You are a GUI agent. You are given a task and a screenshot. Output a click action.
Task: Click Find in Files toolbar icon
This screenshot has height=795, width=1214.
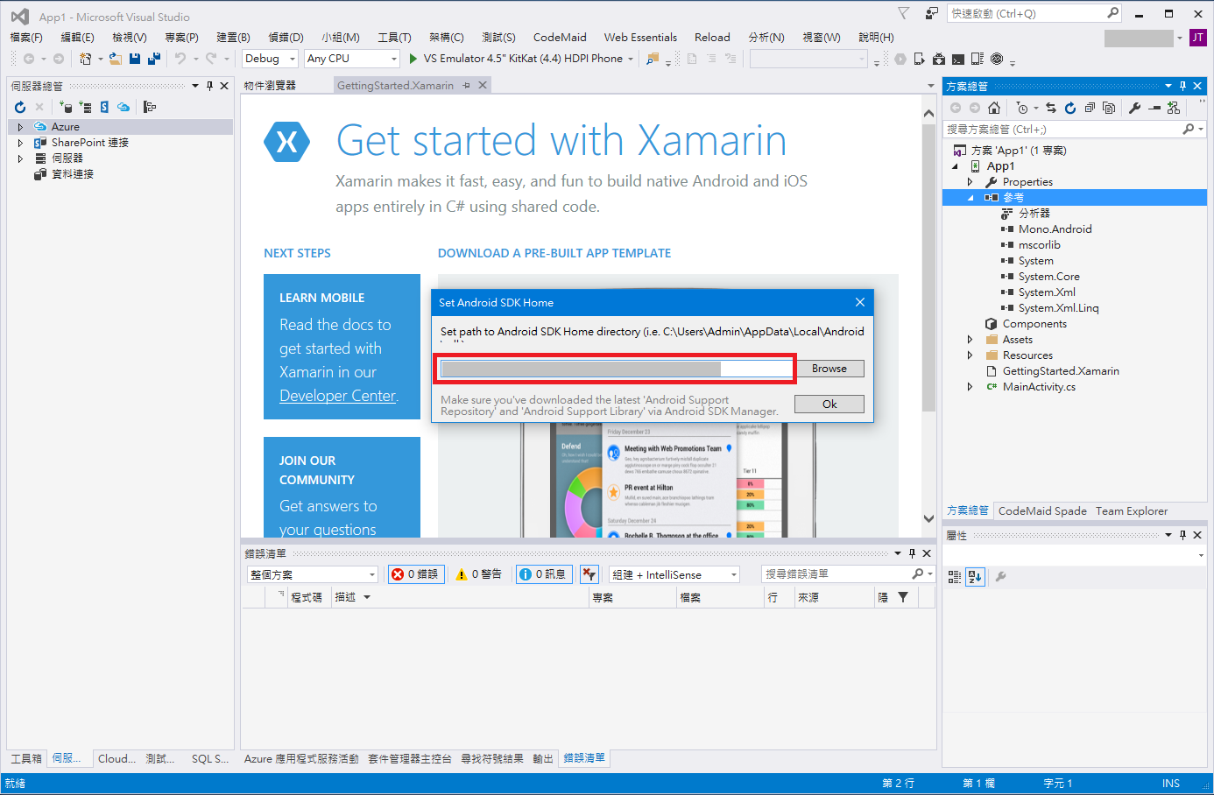coord(652,59)
